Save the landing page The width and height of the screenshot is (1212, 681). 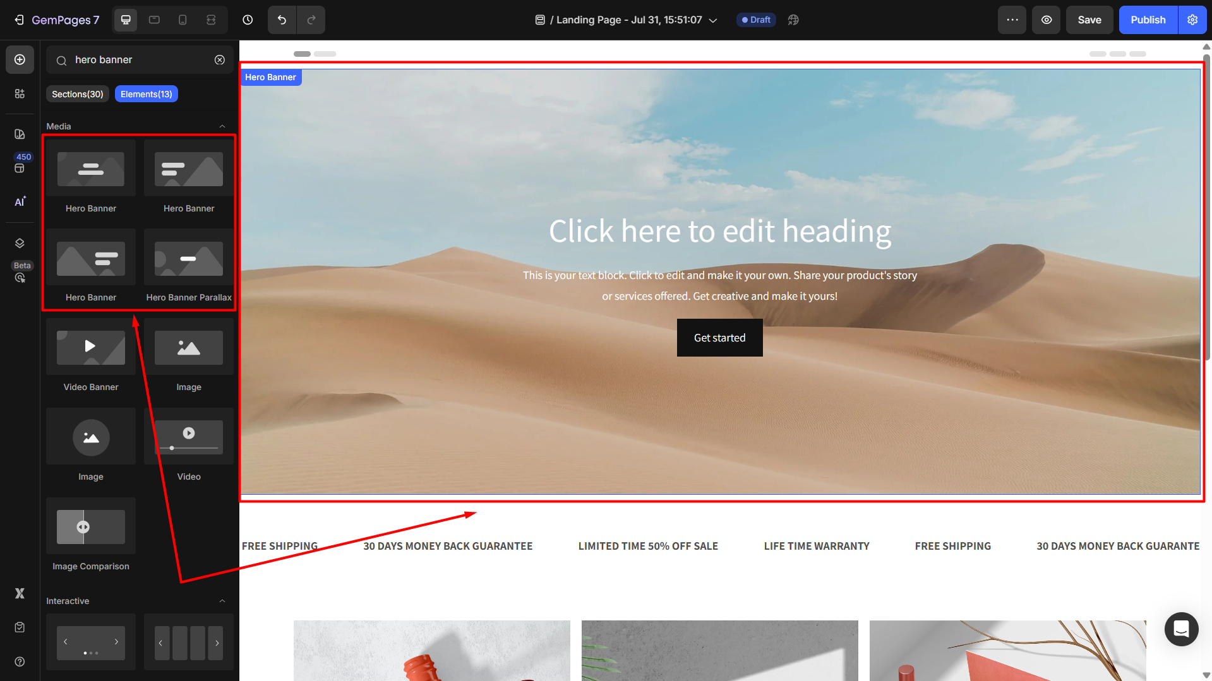(x=1089, y=20)
